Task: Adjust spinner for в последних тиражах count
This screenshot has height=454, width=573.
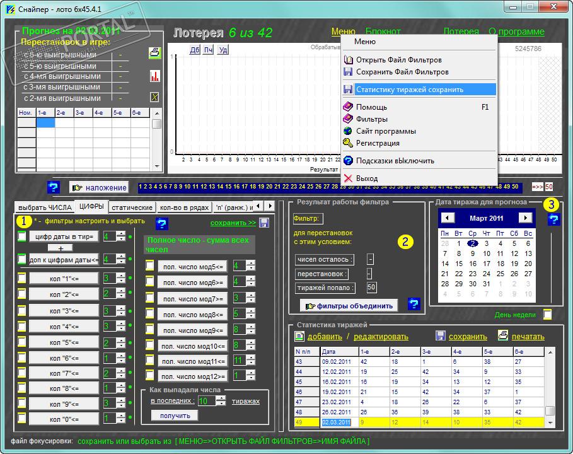Action: point(221,401)
